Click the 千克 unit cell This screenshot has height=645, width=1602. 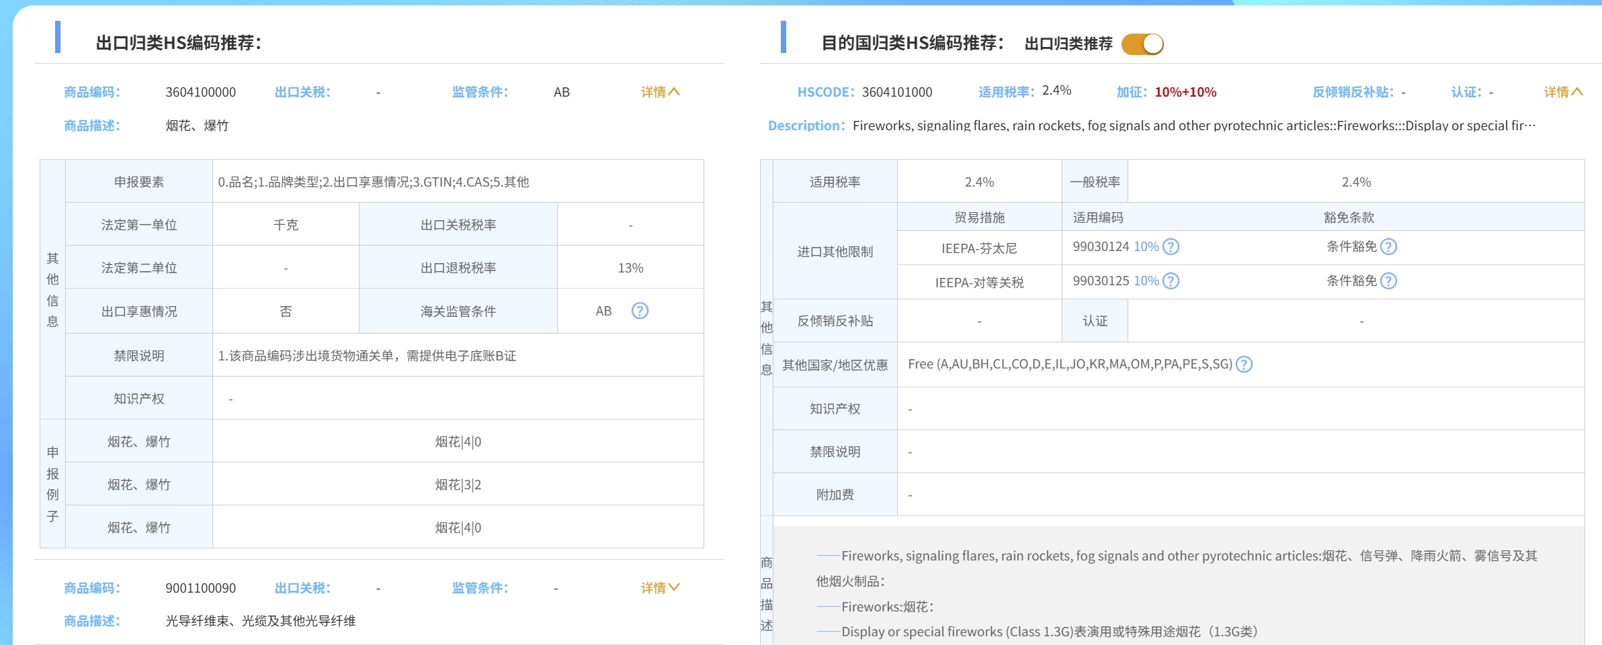286,225
